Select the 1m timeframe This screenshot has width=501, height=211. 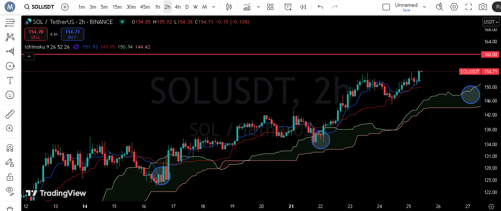coord(81,7)
